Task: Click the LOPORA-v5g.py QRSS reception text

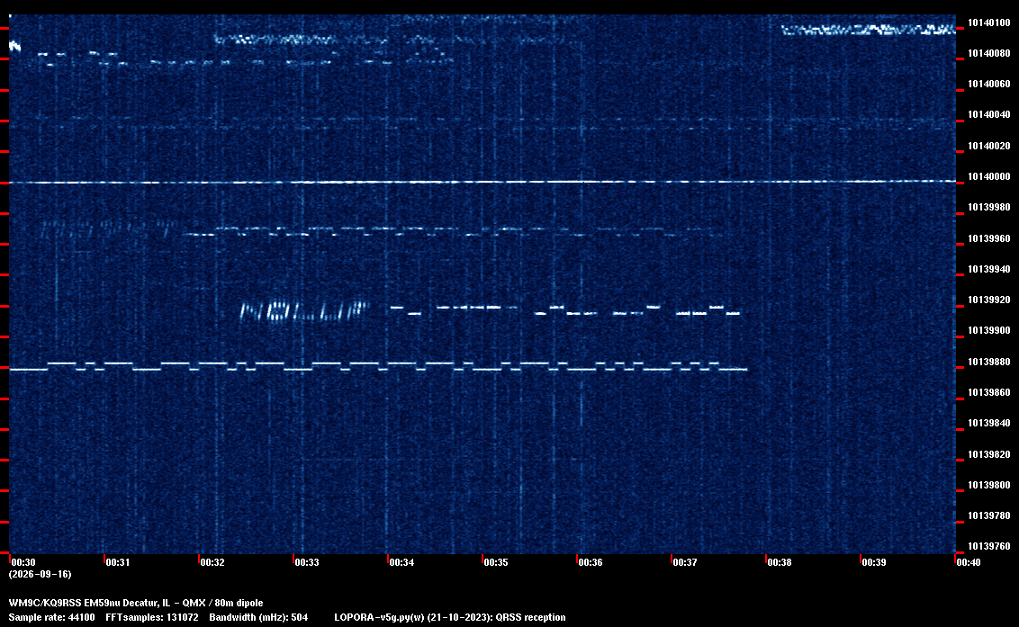Action: coord(450,617)
